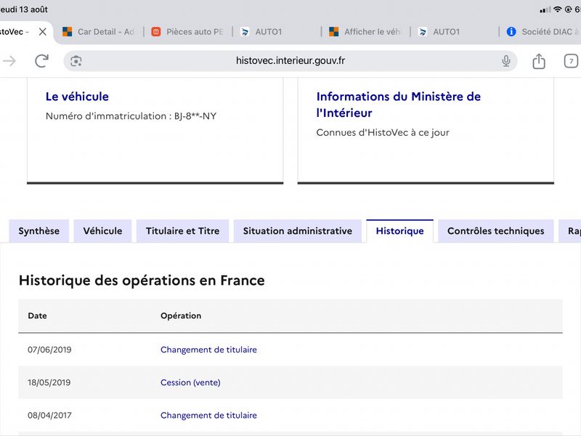Image resolution: width=581 pixels, height=436 pixels.
Task: Open the Titulaire et Titre tab
Action: (183, 231)
